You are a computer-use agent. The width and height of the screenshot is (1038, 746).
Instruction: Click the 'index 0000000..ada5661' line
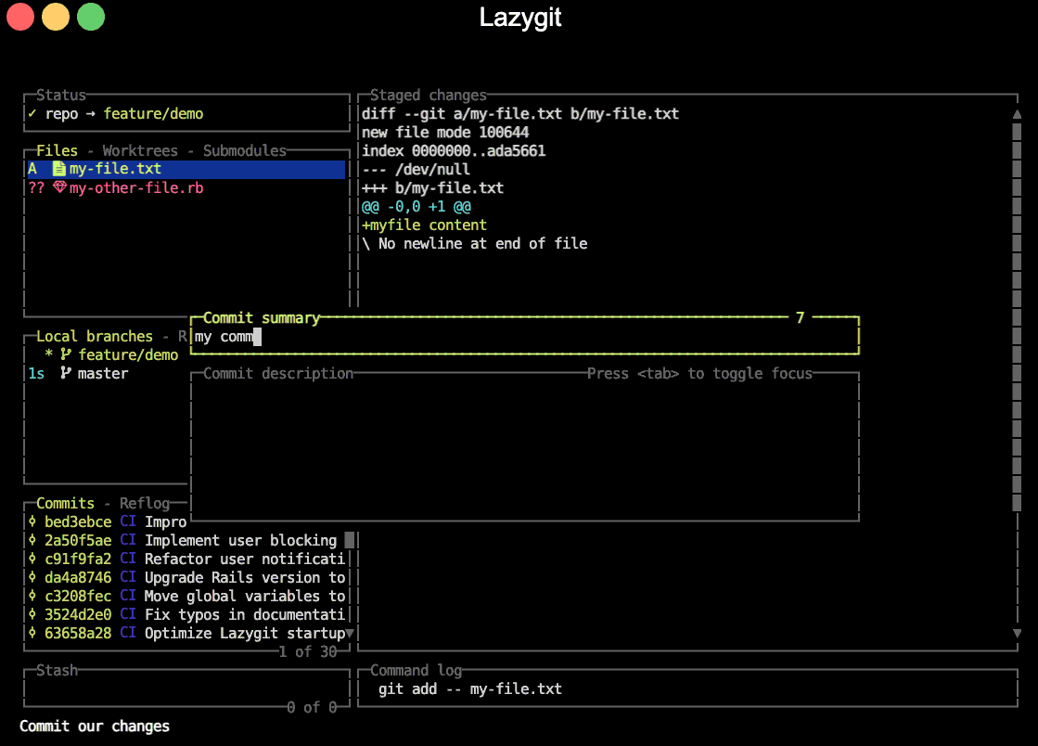[x=454, y=150]
